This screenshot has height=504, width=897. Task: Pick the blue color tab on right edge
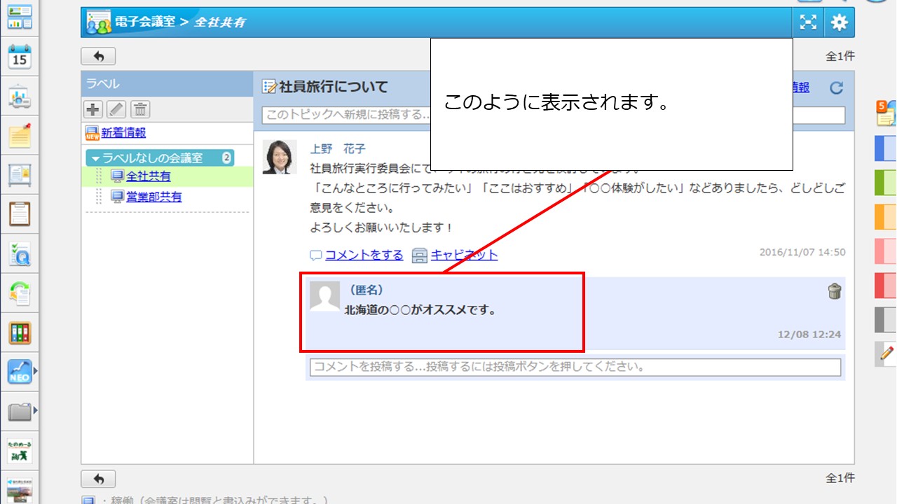[x=886, y=148]
